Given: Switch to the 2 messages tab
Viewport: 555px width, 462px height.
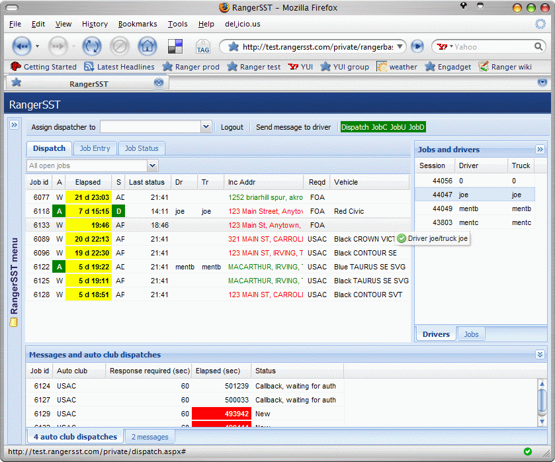Looking at the screenshot, I should pyautogui.click(x=149, y=437).
